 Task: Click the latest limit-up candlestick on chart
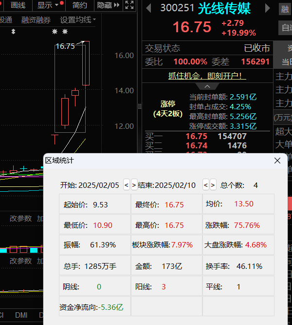pyautogui.click(x=86, y=63)
